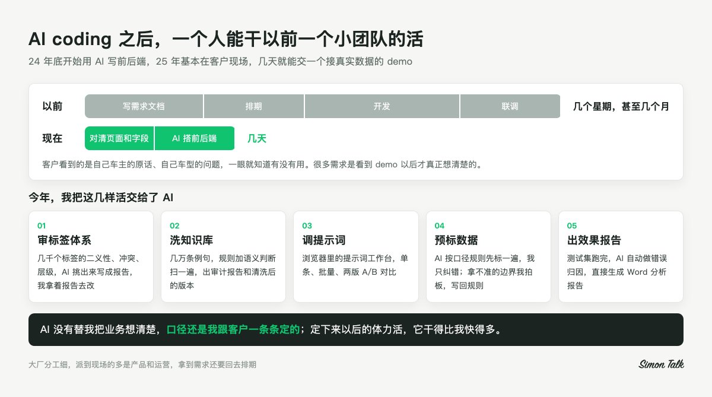Click the description '几千个标签的二义性'
The height and width of the screenshot is (397, 712).
point(89,272)
